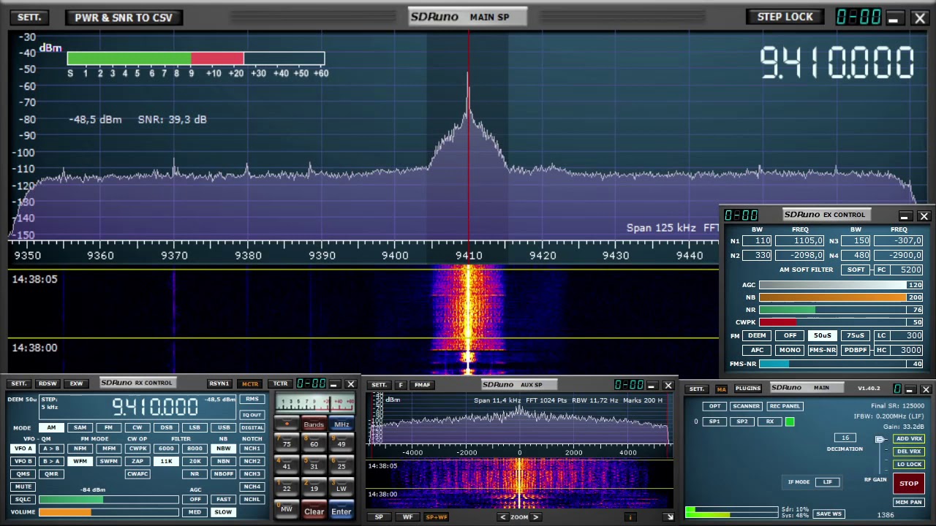Select the 31 band key
The height and width of the screenshot is (526, 936).
pyautogui.click(x=314, y=465)
